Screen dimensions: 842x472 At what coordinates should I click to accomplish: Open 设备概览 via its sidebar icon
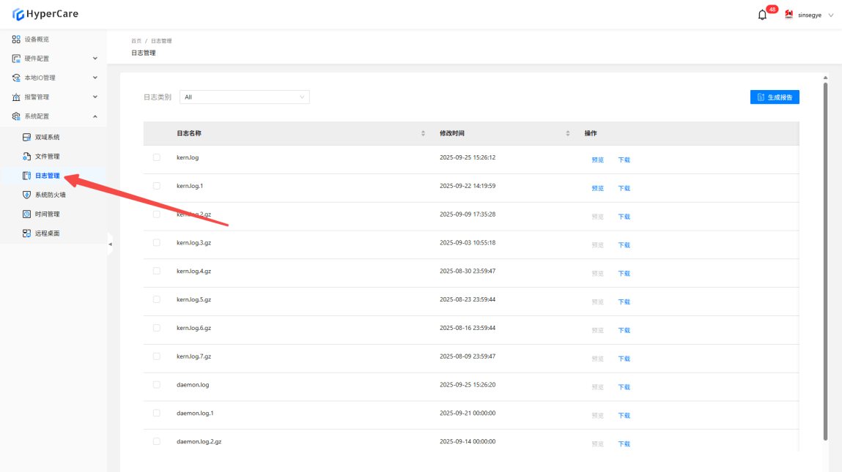coord(16,40)
